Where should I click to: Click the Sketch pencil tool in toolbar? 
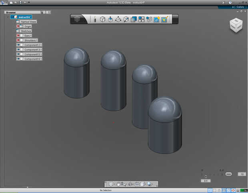coord(95,19)
